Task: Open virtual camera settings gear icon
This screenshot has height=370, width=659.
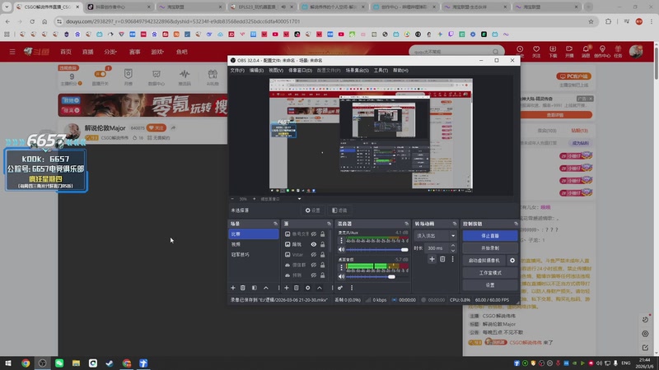Action: 512,261
